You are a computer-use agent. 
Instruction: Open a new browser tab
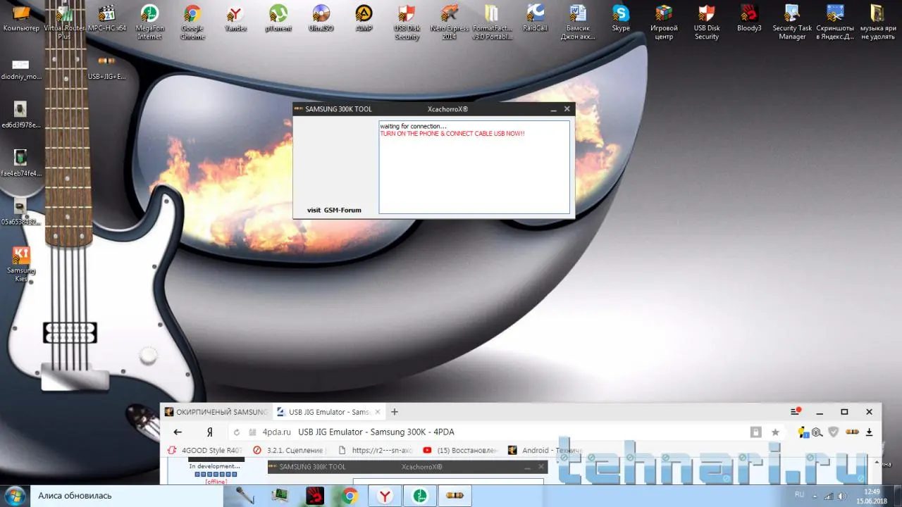[395, 412]
